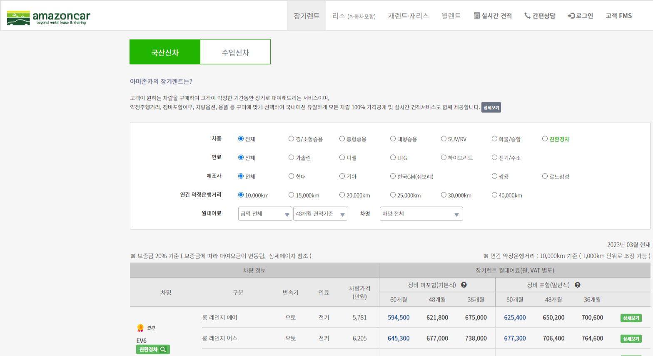This screenshot has height=356, width=653.
Task: Click the EV6 인기 ribbon badge
Action: (x=140, y=328)
